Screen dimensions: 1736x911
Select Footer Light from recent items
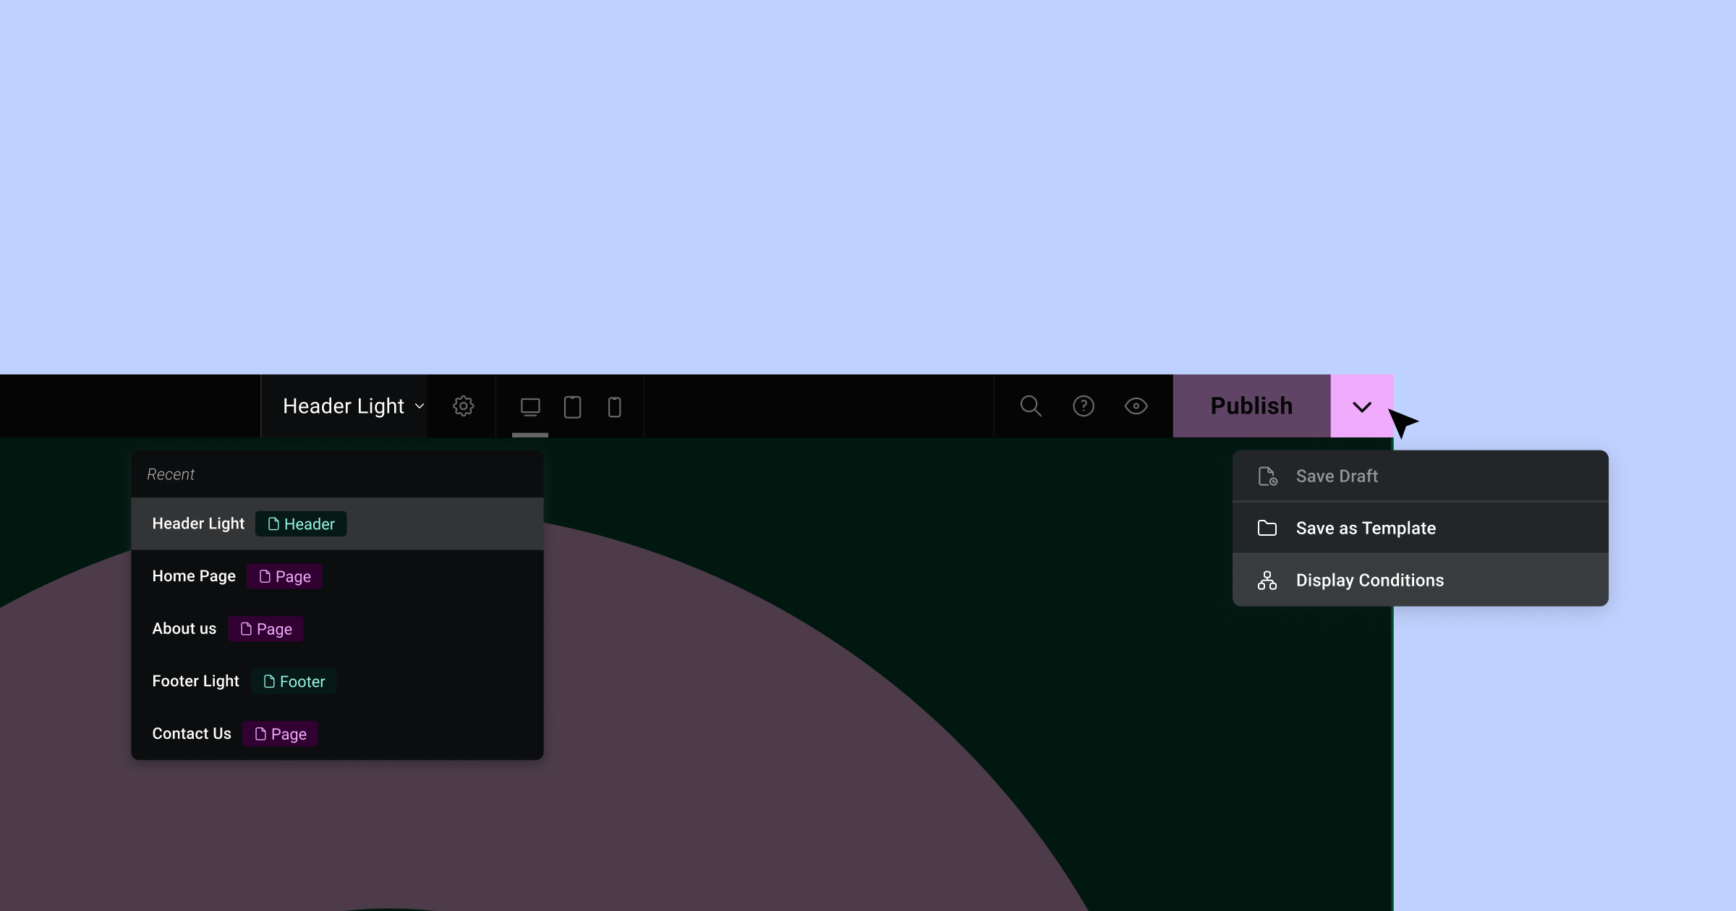[x=195, y=680]
